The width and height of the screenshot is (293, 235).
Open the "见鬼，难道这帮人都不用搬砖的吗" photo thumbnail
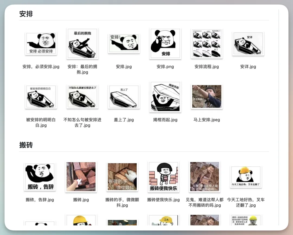(205, 177)
